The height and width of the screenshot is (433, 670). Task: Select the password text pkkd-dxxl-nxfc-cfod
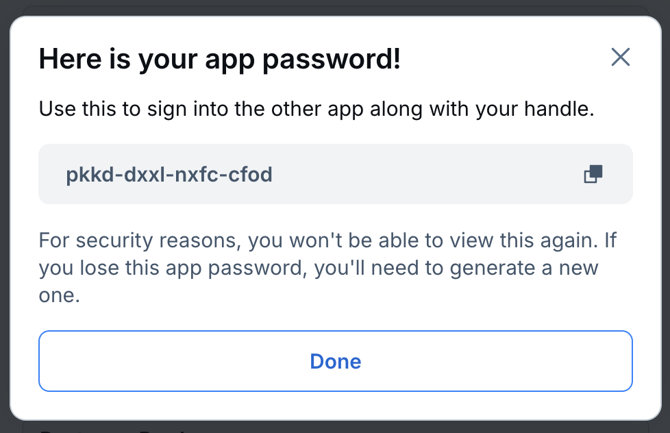tap(169, 174)
